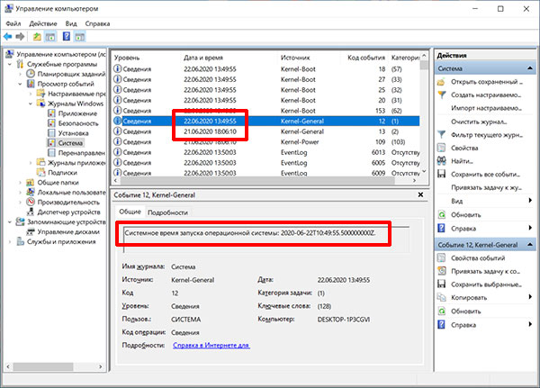Click Обновить icon under Событие 12 section
This screenshot has width=540, height=388.
click(442, 311)
